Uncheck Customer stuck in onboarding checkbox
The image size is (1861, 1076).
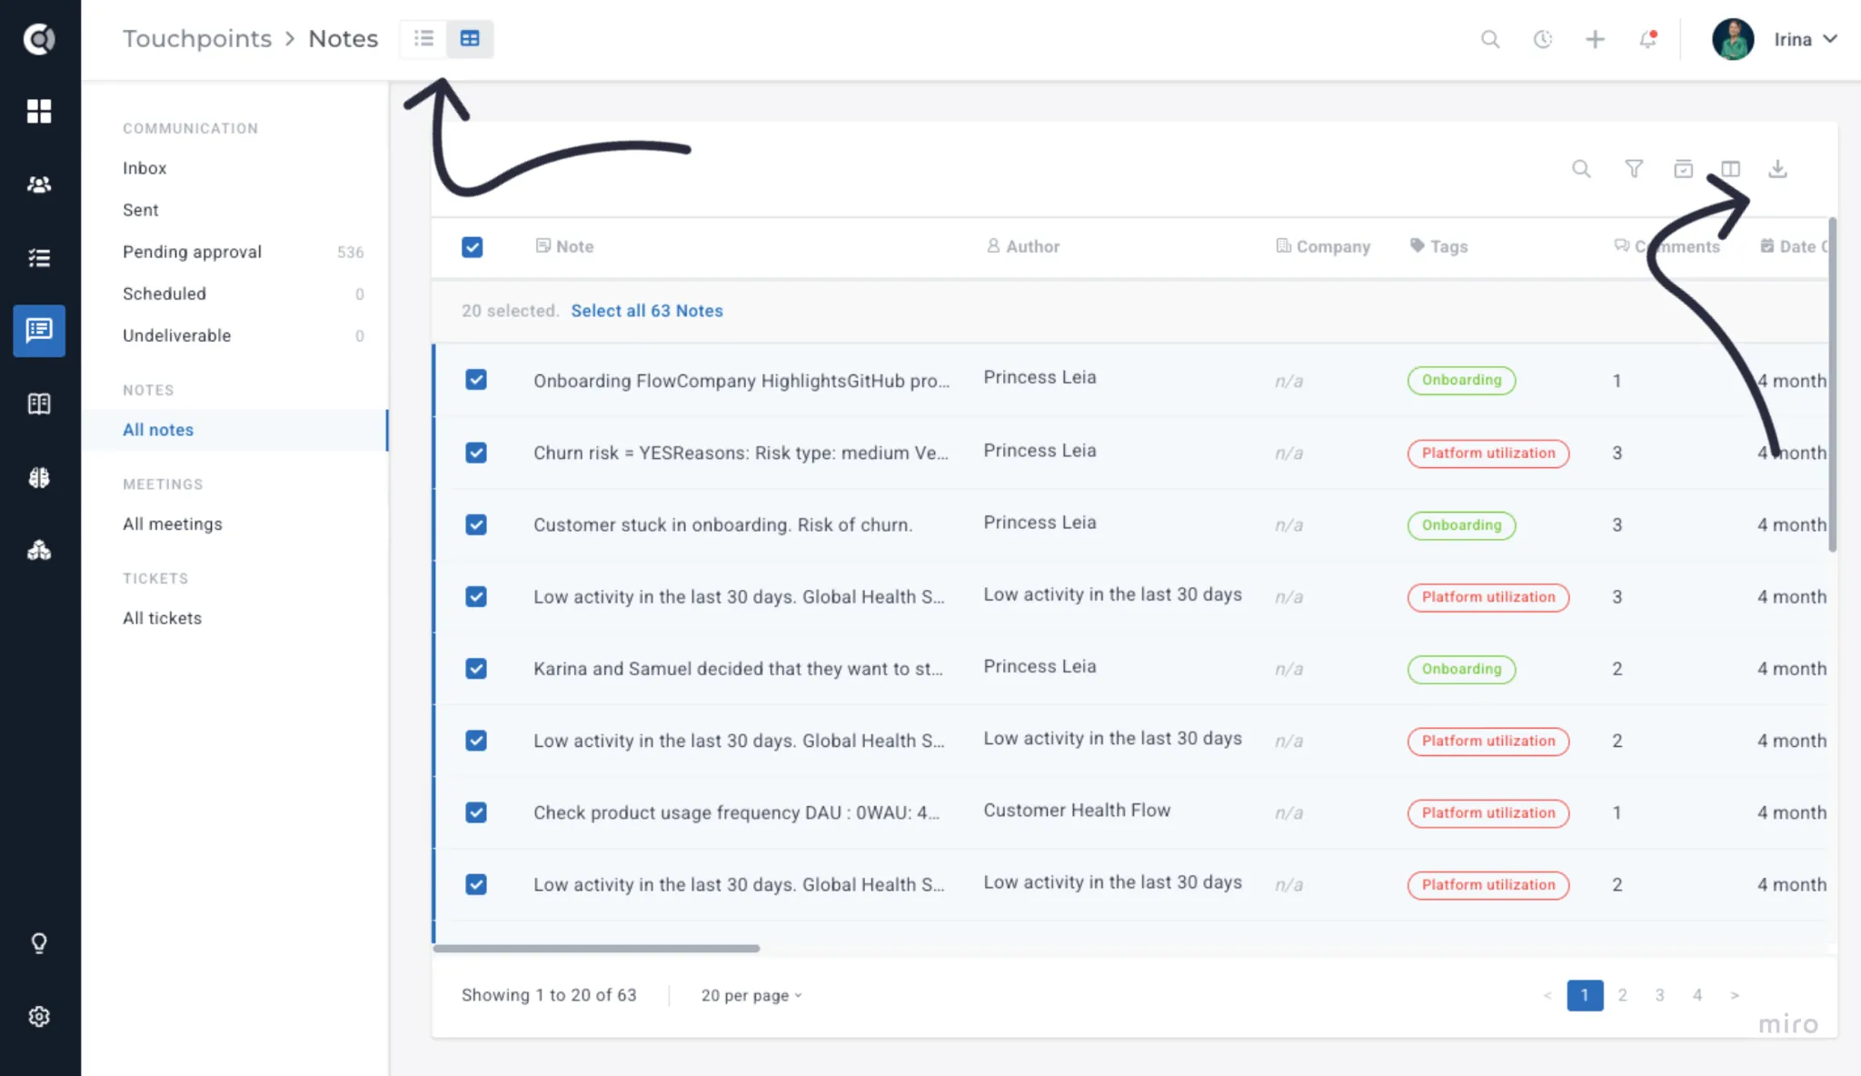pyautogui.click(x=476, y=524)
